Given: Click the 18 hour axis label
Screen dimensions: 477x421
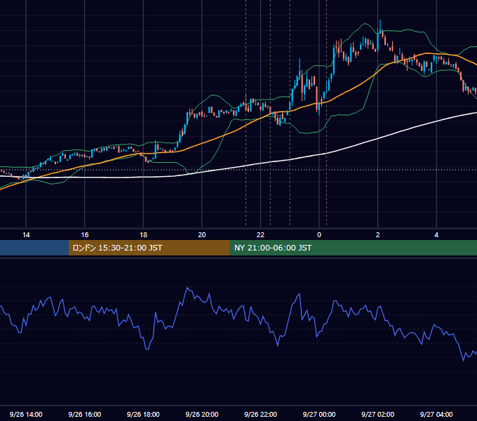Looking at the screenshot, I should click(x=143, y=235).
